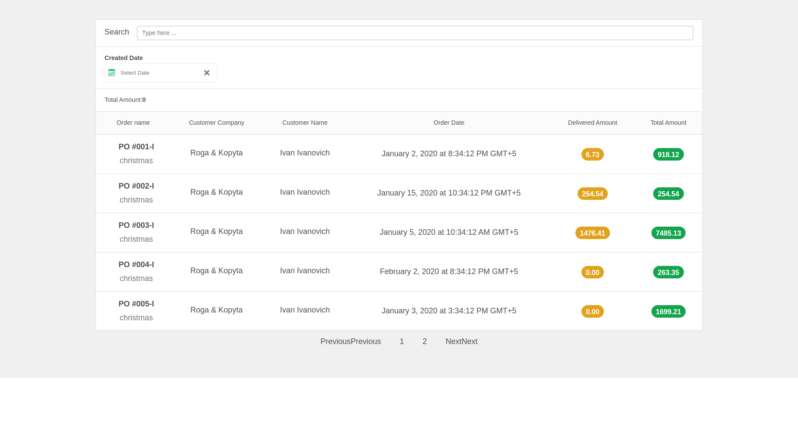Screen dimensions: 798x423
Task: Click the Total Amount column header
Action: (x=668, y=123)
